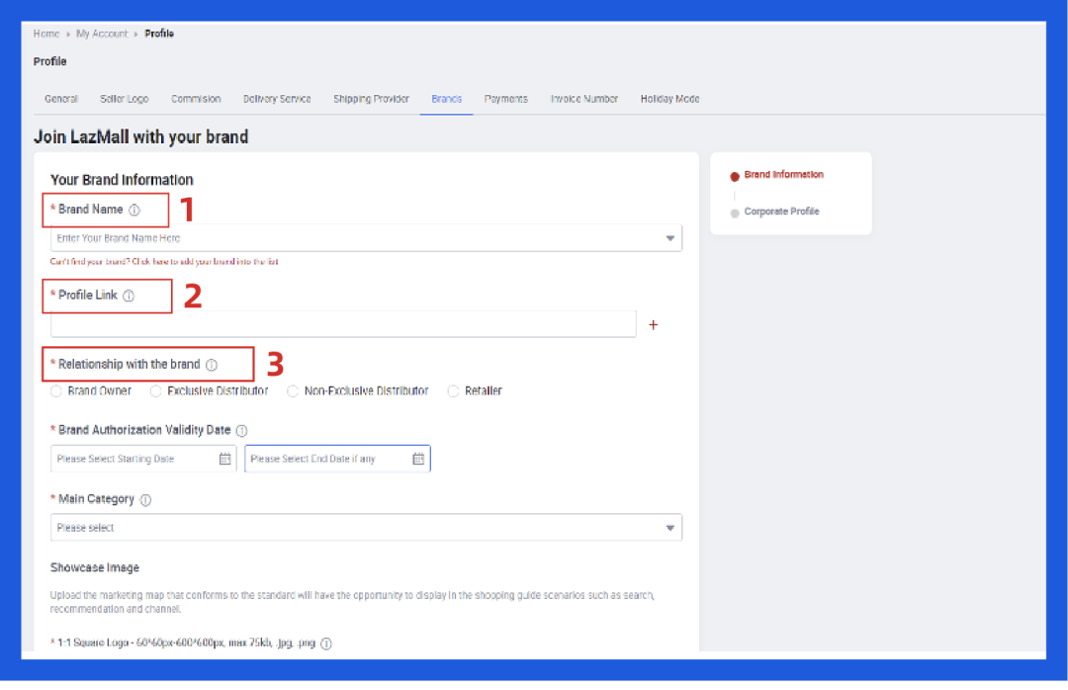This screenshot has width=1068, height=690.
Task: Click the Your Brand Information heading
Action: 122,181
